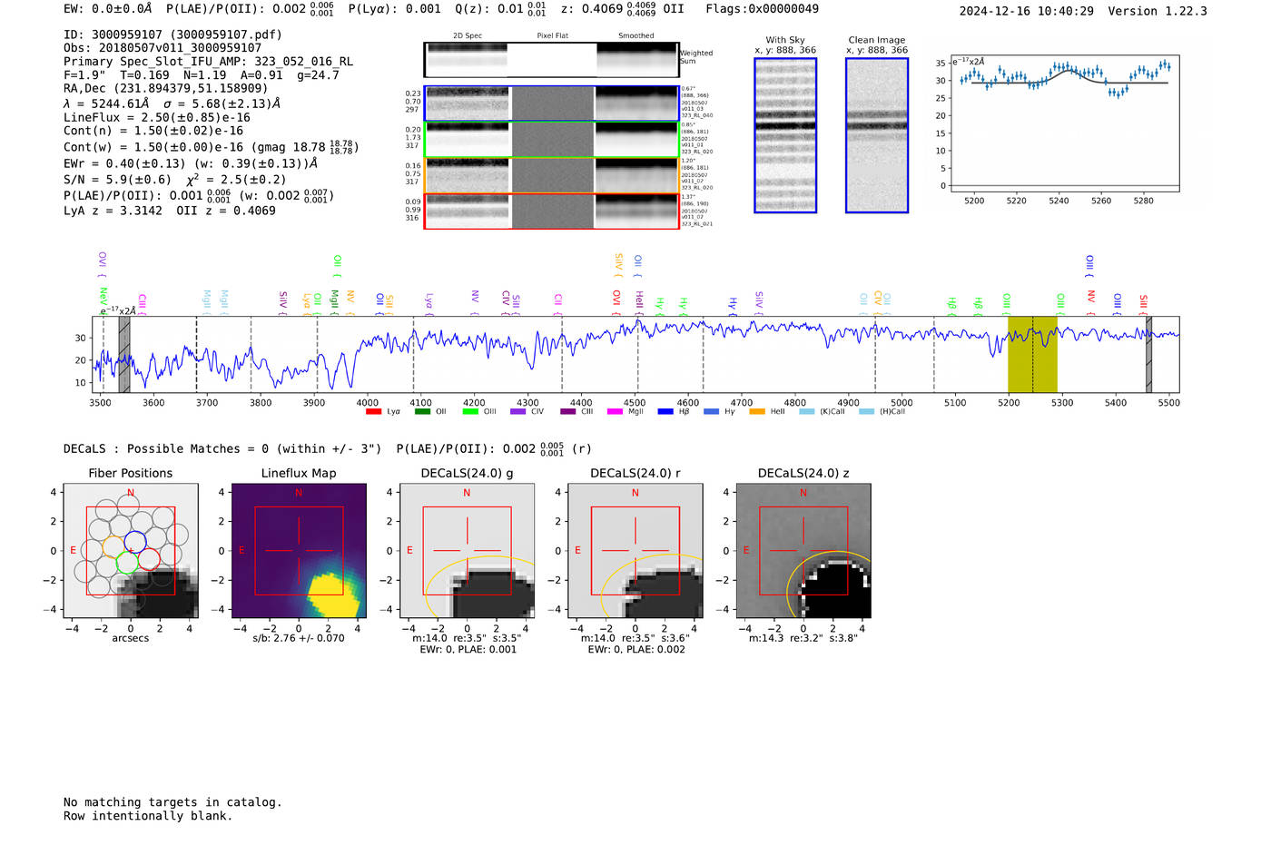
Task: Select the blue-bordered fiber spectrum row
Action: tap(551, 103)
